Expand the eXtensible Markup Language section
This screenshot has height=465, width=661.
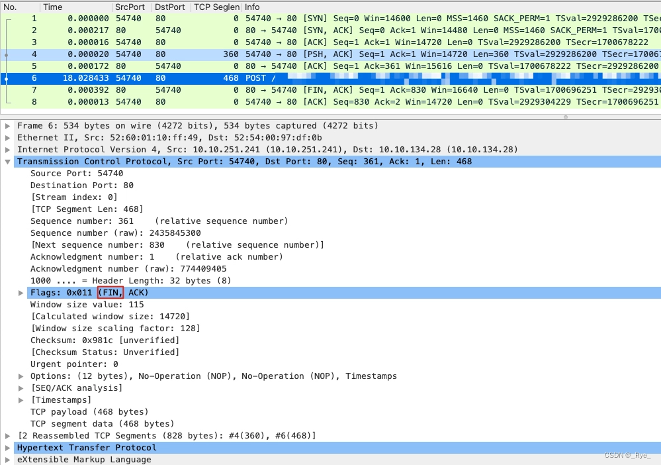pos(7,460)
